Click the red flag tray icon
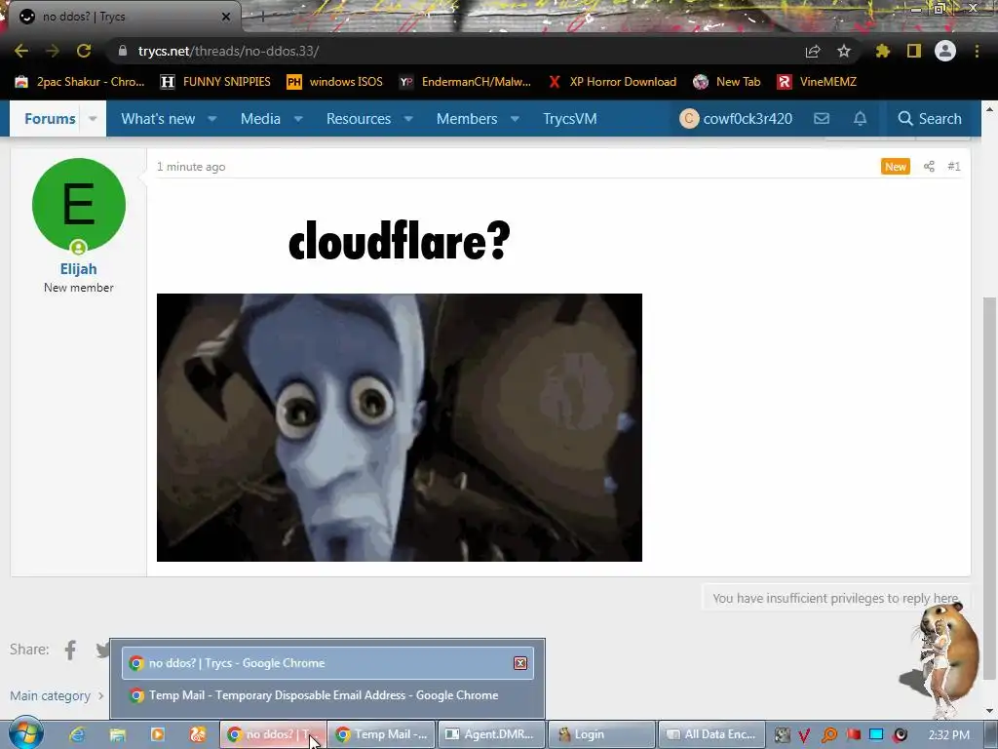 point(854,734)
